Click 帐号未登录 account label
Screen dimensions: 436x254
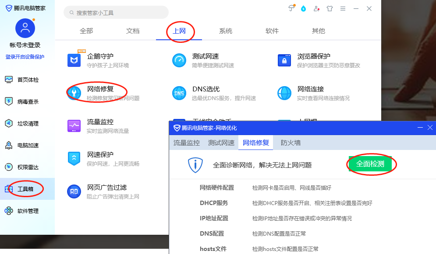point(25,45)
